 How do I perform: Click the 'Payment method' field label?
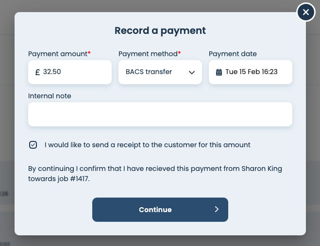(148, 54)
